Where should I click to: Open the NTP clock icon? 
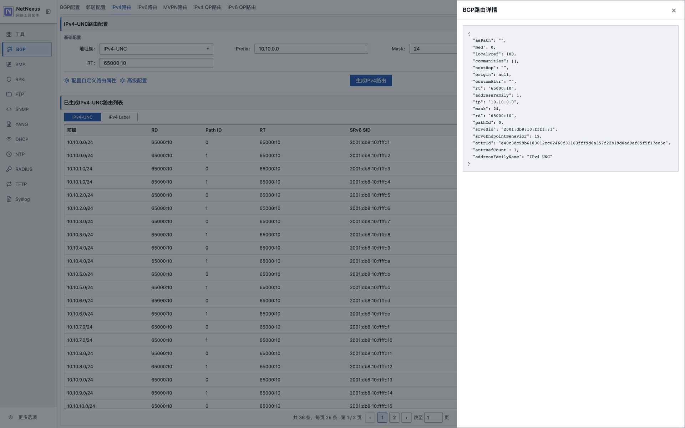point(9,154)
